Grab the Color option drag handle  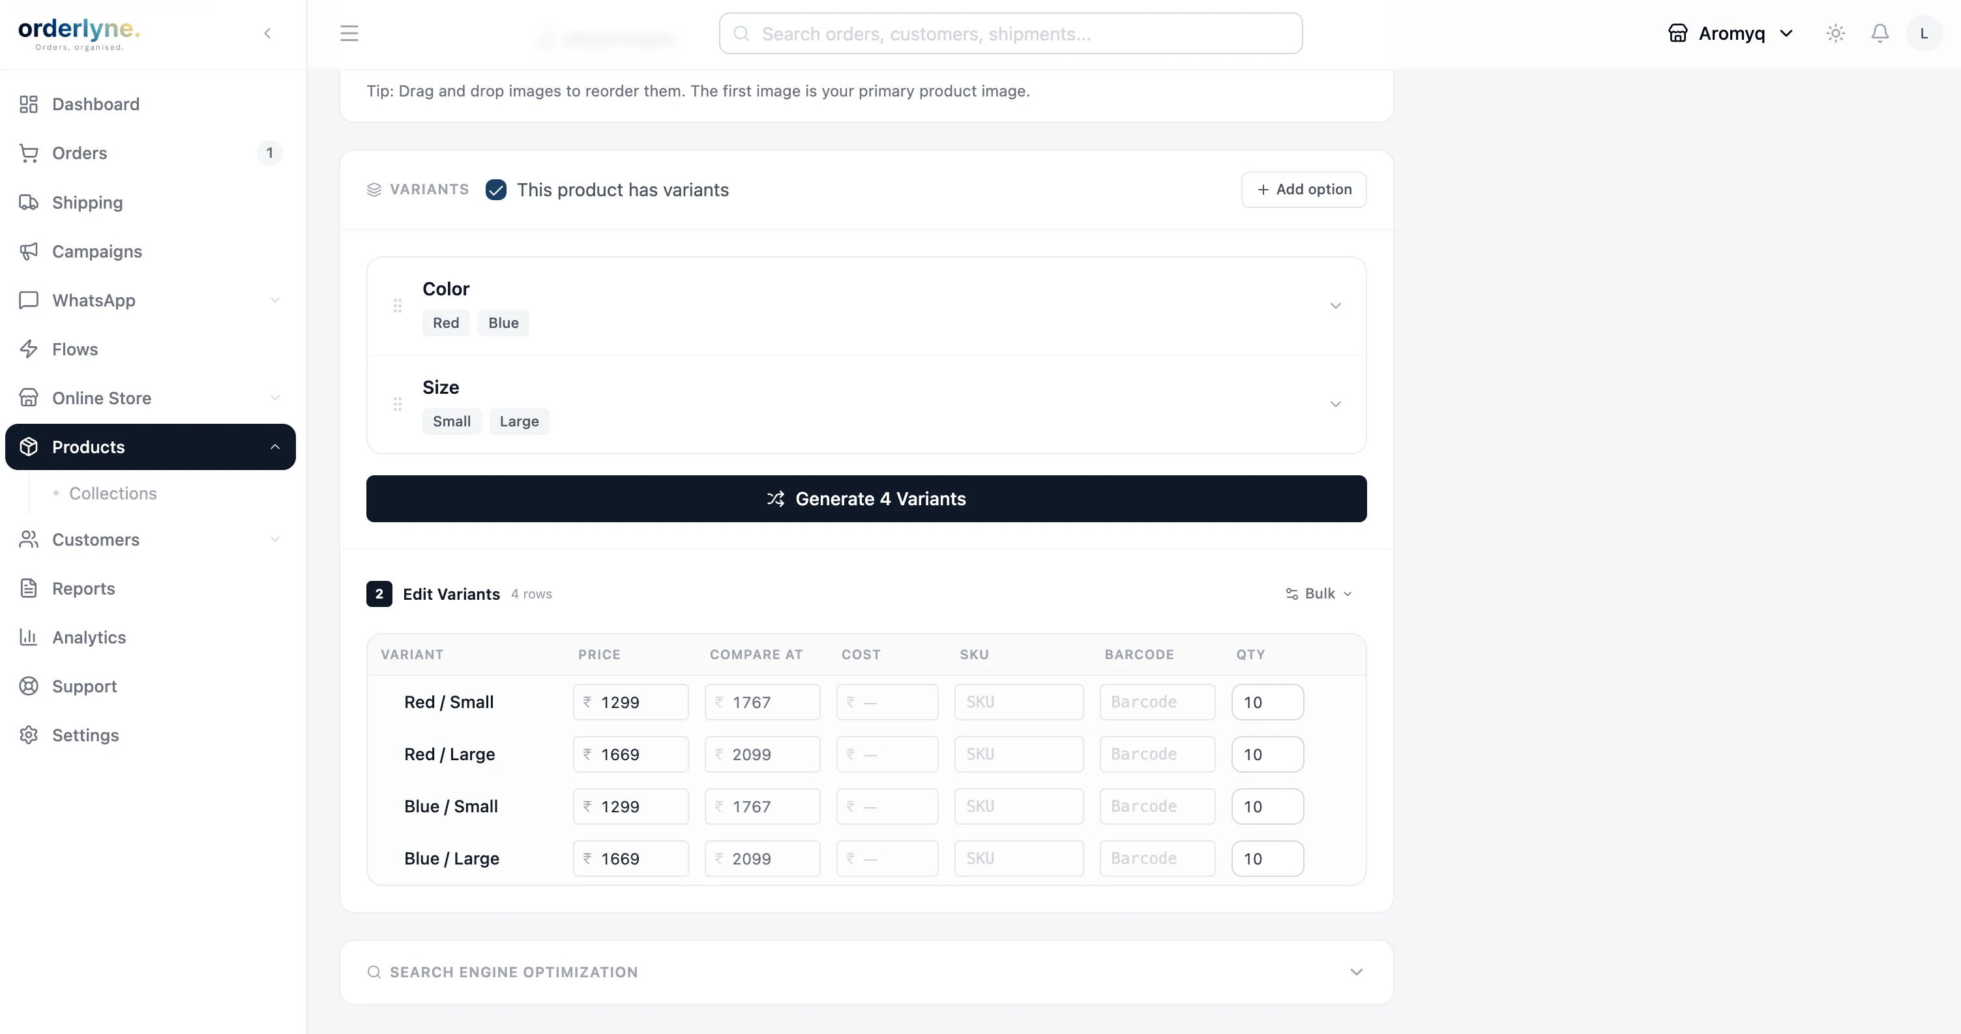[398, 306]
